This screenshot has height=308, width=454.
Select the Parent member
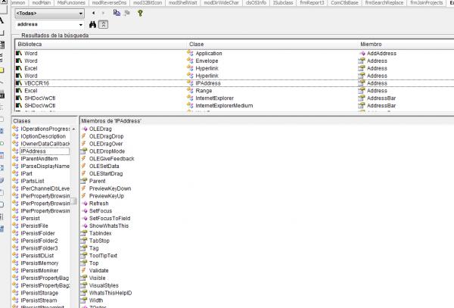98,181
